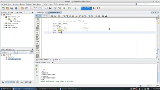The height and width of the screenshot is (90, 160).
Task: Click the Output panel settings icon
Action: (x=36, y=75)
